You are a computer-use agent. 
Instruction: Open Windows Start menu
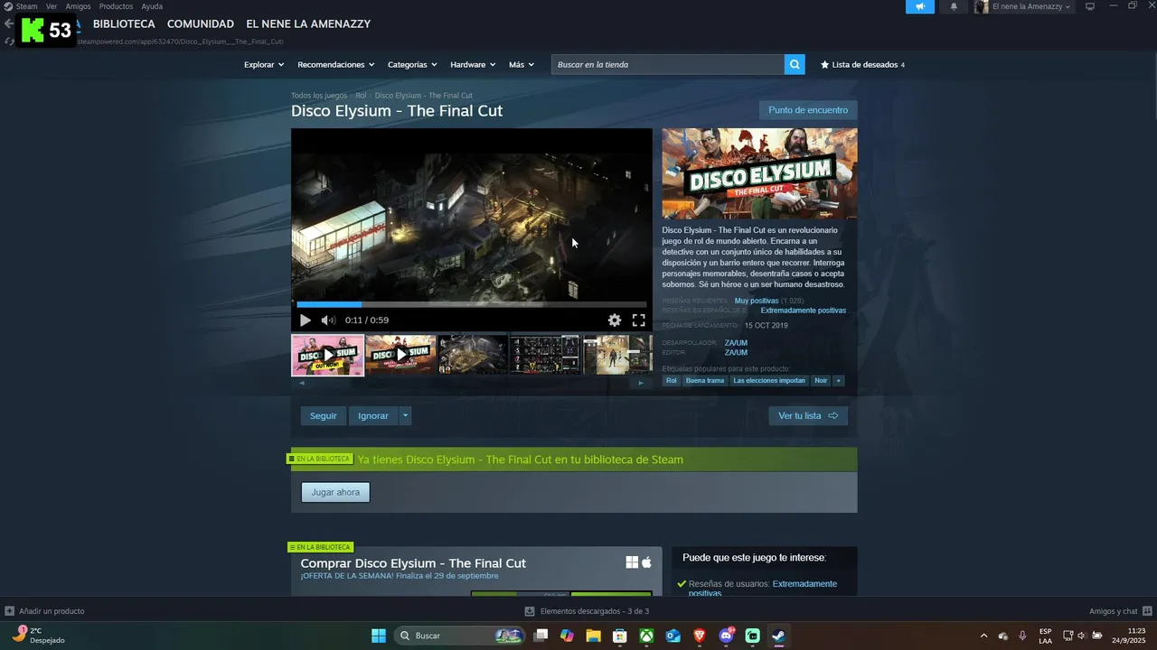point(379,636)
